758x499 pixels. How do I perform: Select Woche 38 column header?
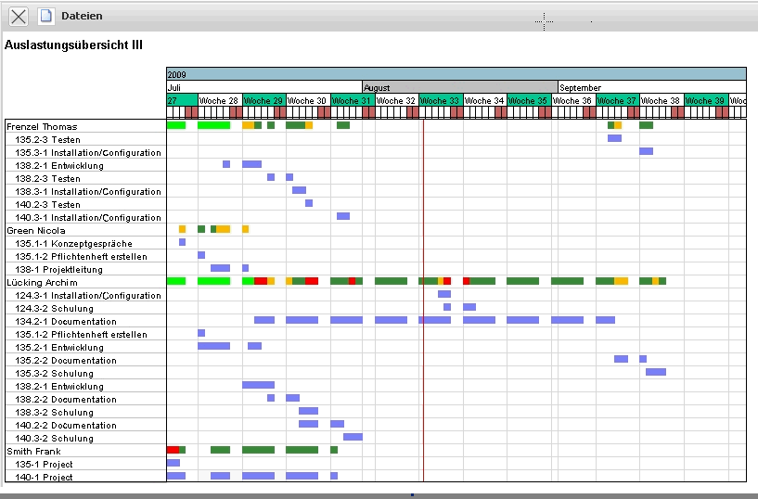pos(662,100)
